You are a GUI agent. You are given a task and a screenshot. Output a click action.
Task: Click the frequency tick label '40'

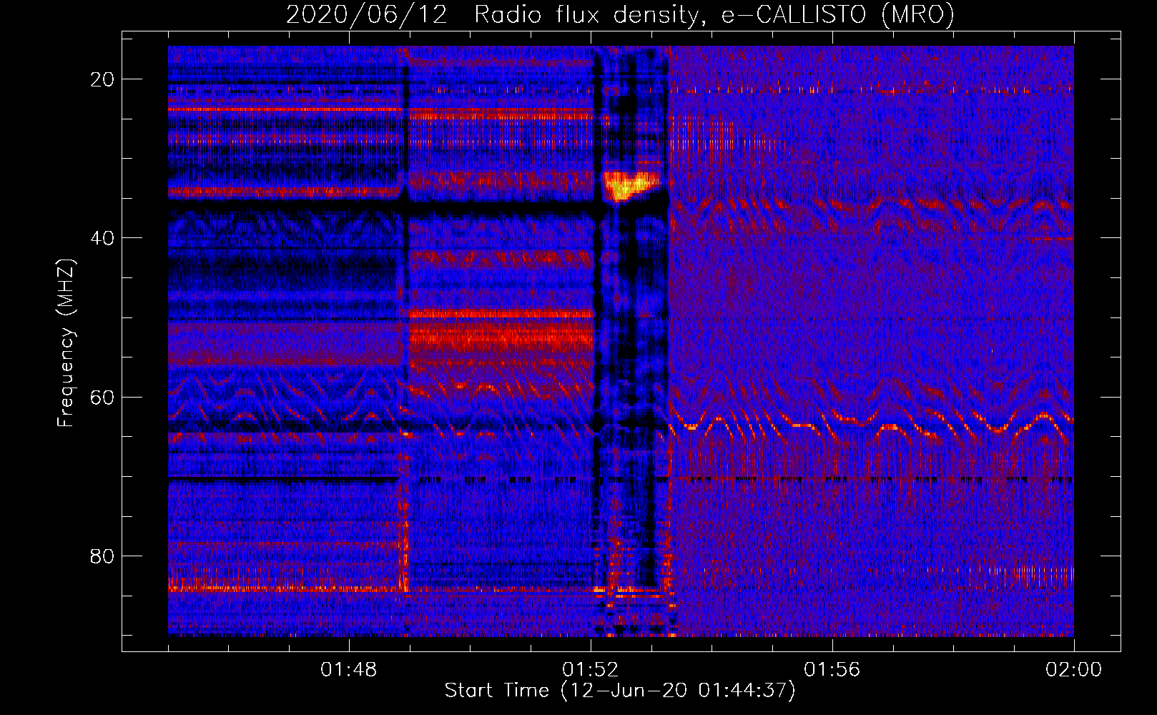point(103,238)
